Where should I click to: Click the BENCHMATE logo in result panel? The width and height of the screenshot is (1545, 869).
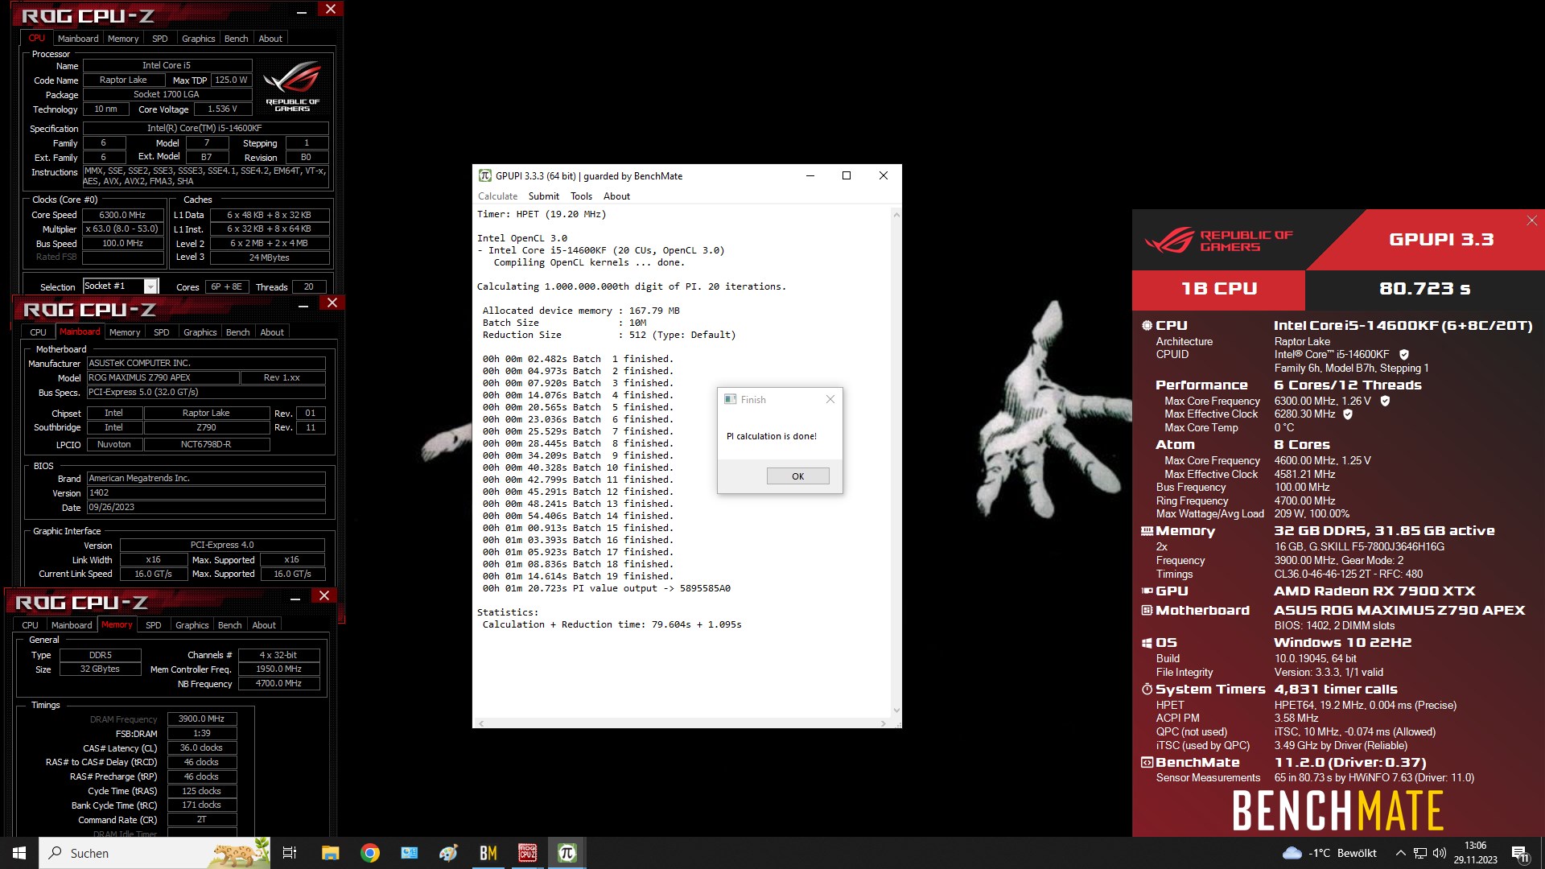coord(1337,810)
